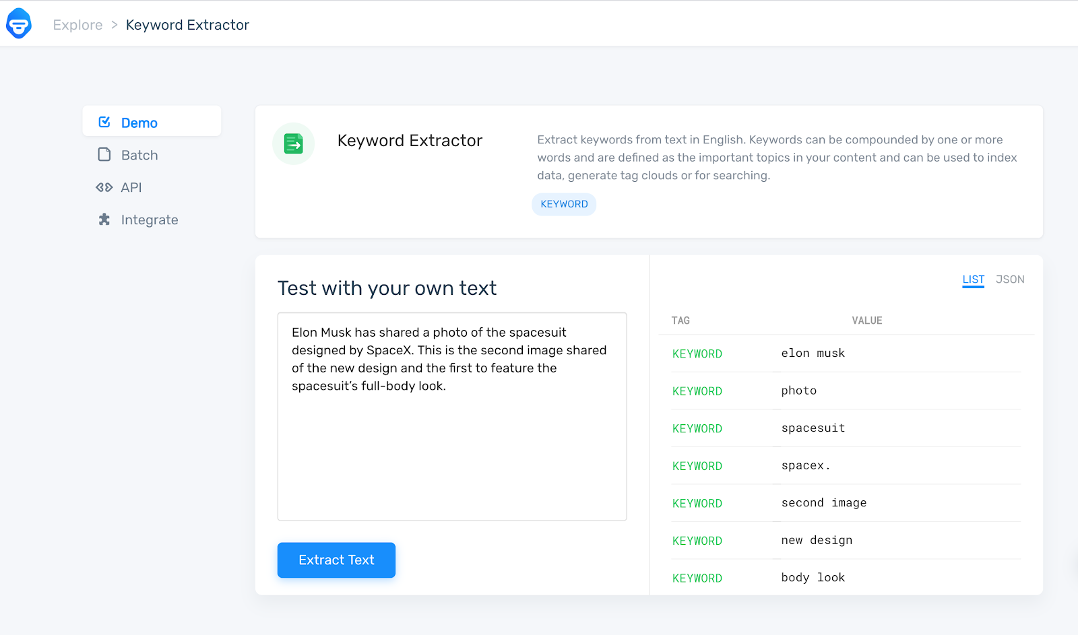
Task: Click the TAG column header
Action: pyautogui.click(x=680, y=321)
